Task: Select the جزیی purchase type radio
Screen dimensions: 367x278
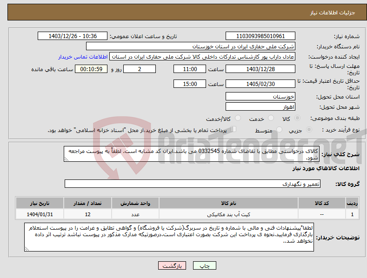Action: (309, 129)
